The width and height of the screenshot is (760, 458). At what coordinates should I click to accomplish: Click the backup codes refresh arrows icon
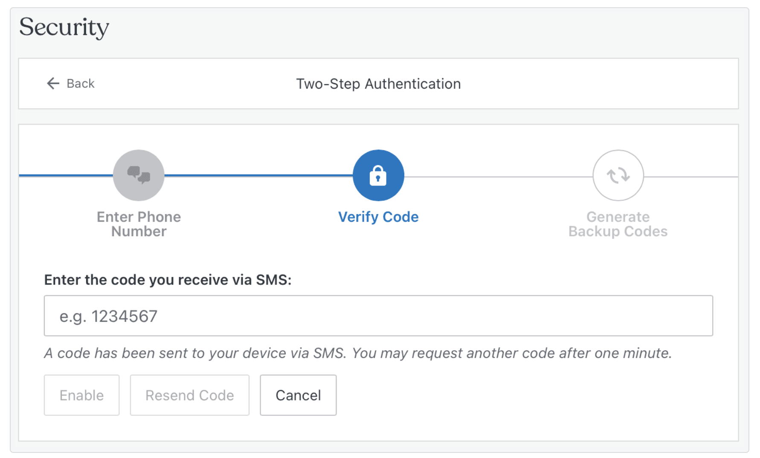(618, 175)
